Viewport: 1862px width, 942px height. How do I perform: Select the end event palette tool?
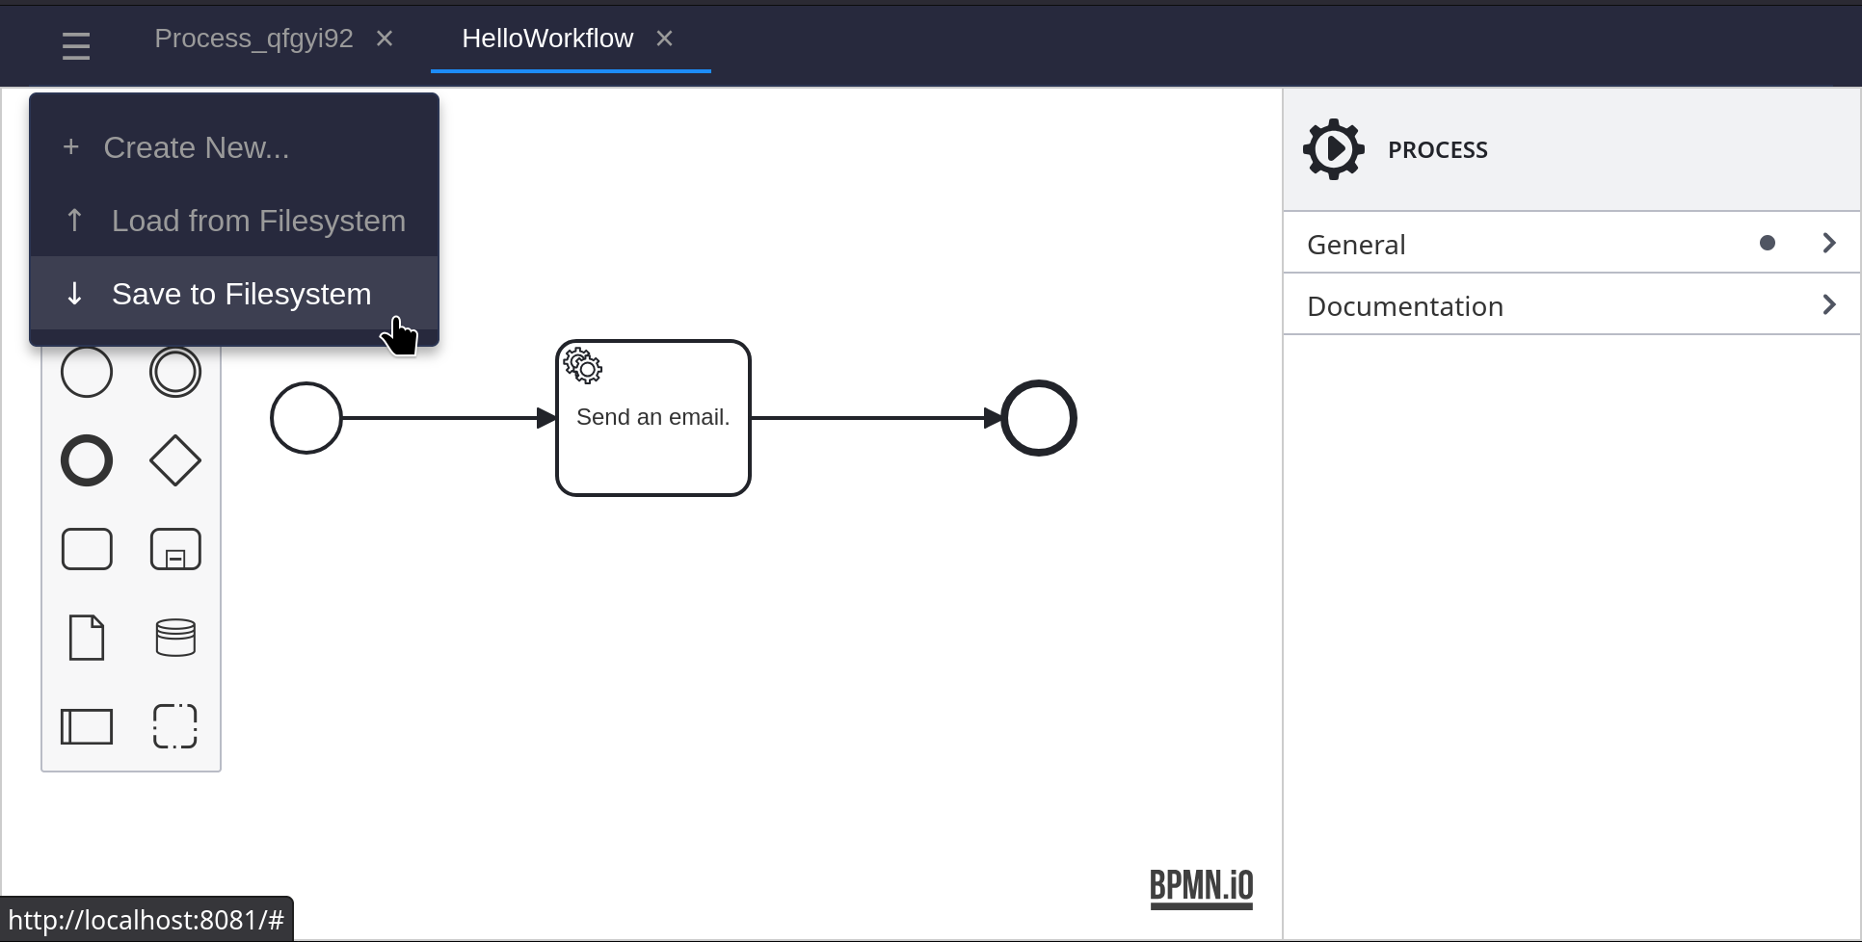pos(87,460)
